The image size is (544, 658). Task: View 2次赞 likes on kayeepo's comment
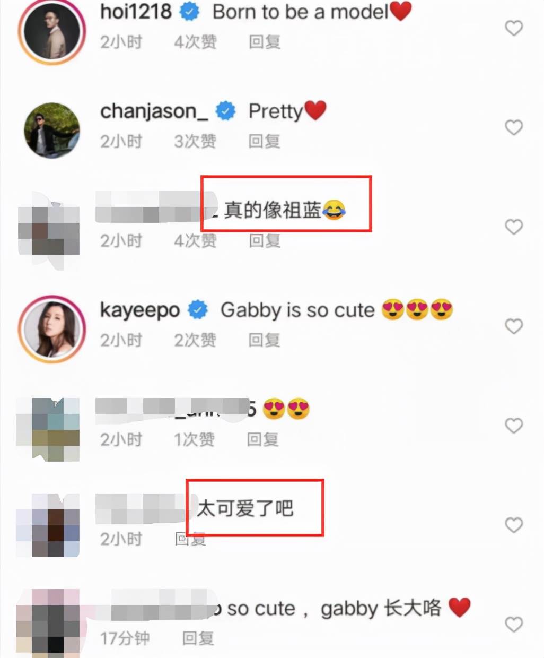[x=195, y=340]
